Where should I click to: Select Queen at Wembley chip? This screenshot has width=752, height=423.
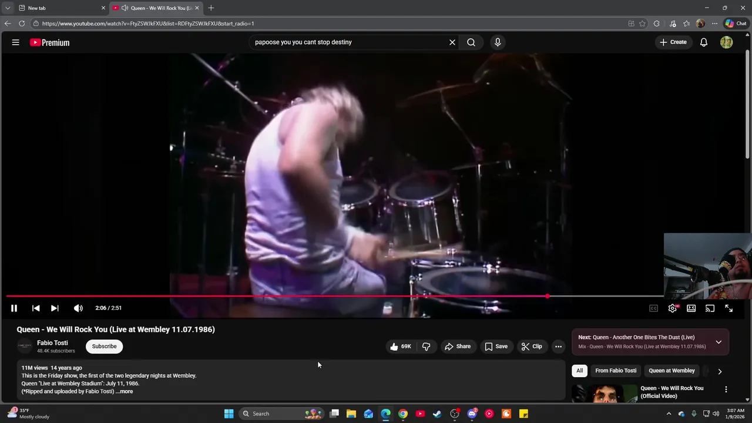[x=672, y=371]
